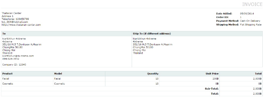Screen dimensions: 264x97
Task: Click the INVOICE heading
Action: (x=252, y=4)
